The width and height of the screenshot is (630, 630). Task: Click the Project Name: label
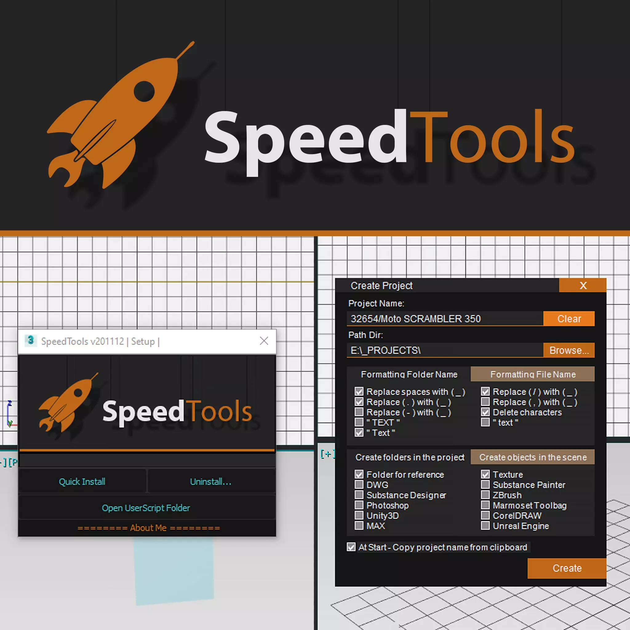pos(376,303)
